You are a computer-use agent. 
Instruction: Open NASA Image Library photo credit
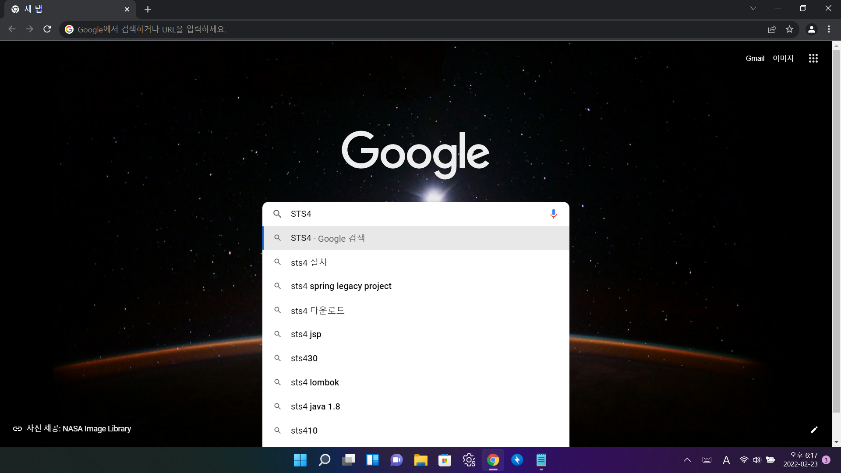pos(78,429)
